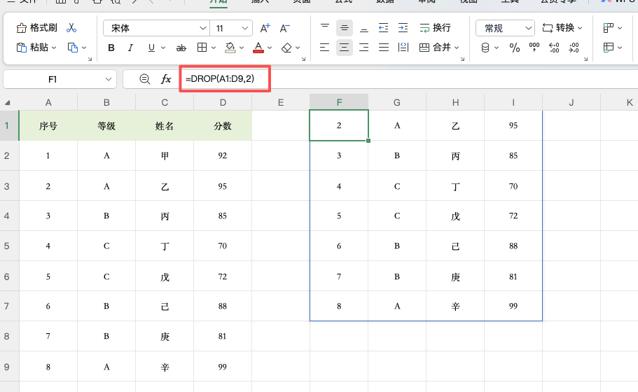Click the 粘贴 paste button
This screenshot has width=638, height=392.
tap(32, 48)
